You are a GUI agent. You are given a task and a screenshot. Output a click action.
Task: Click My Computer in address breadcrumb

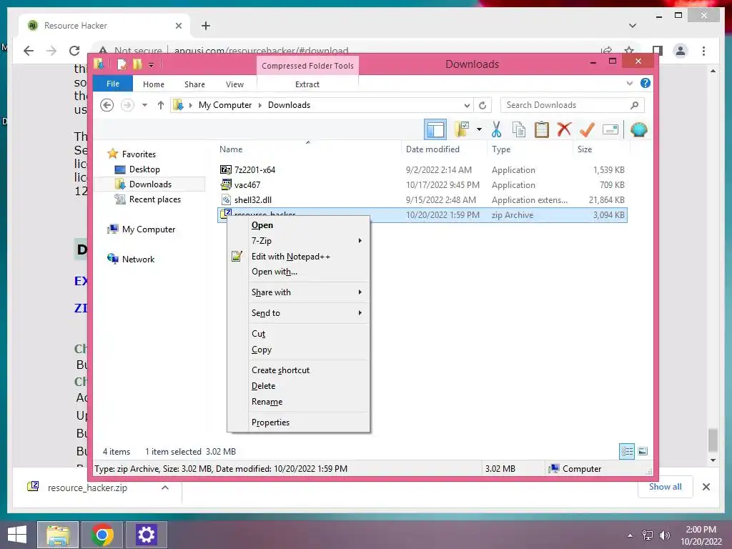(x=225, y=105)
